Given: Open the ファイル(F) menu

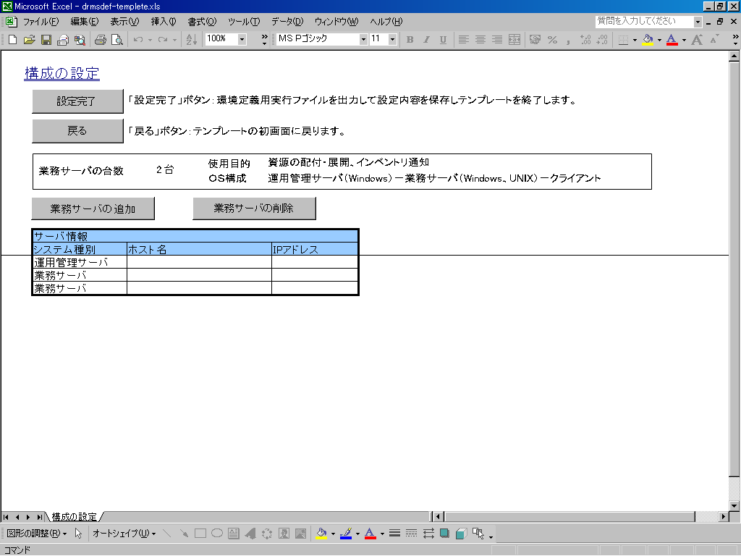Looking at the screenshot, I should [x=41, y=22].
